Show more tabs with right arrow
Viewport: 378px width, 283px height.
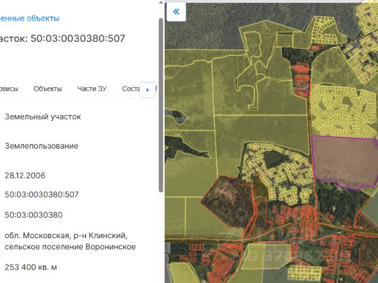click(x=147, y=90)
